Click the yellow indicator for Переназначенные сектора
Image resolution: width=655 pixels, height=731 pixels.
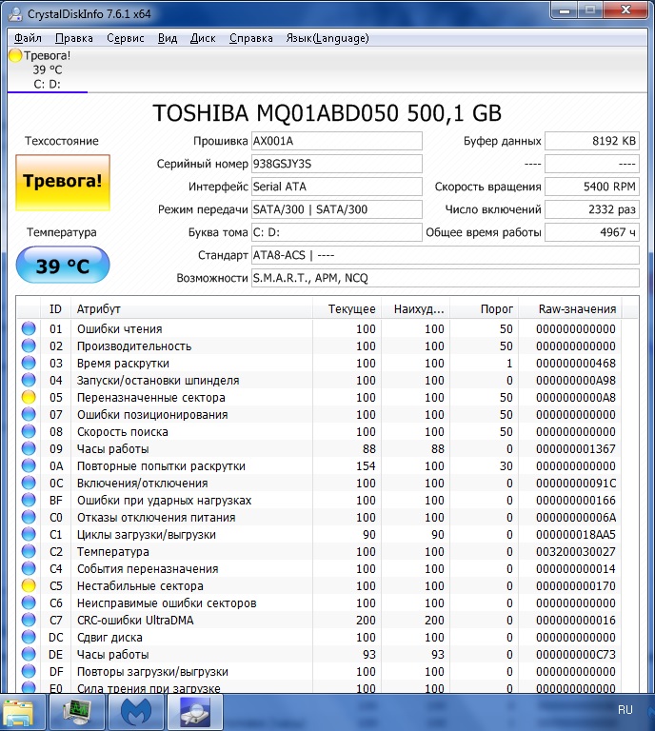click(x=29, y=398)
